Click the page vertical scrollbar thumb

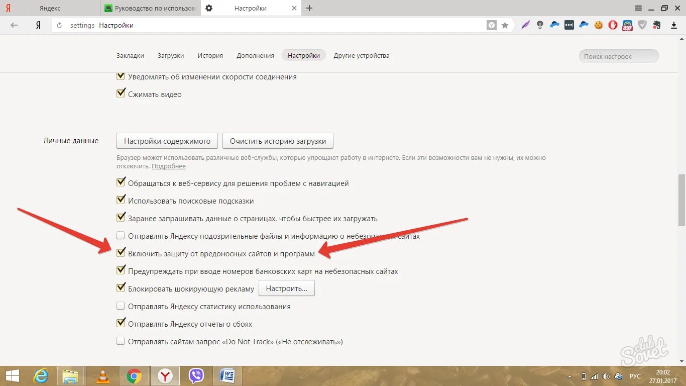pyautogui.click(x=681, y=200)
